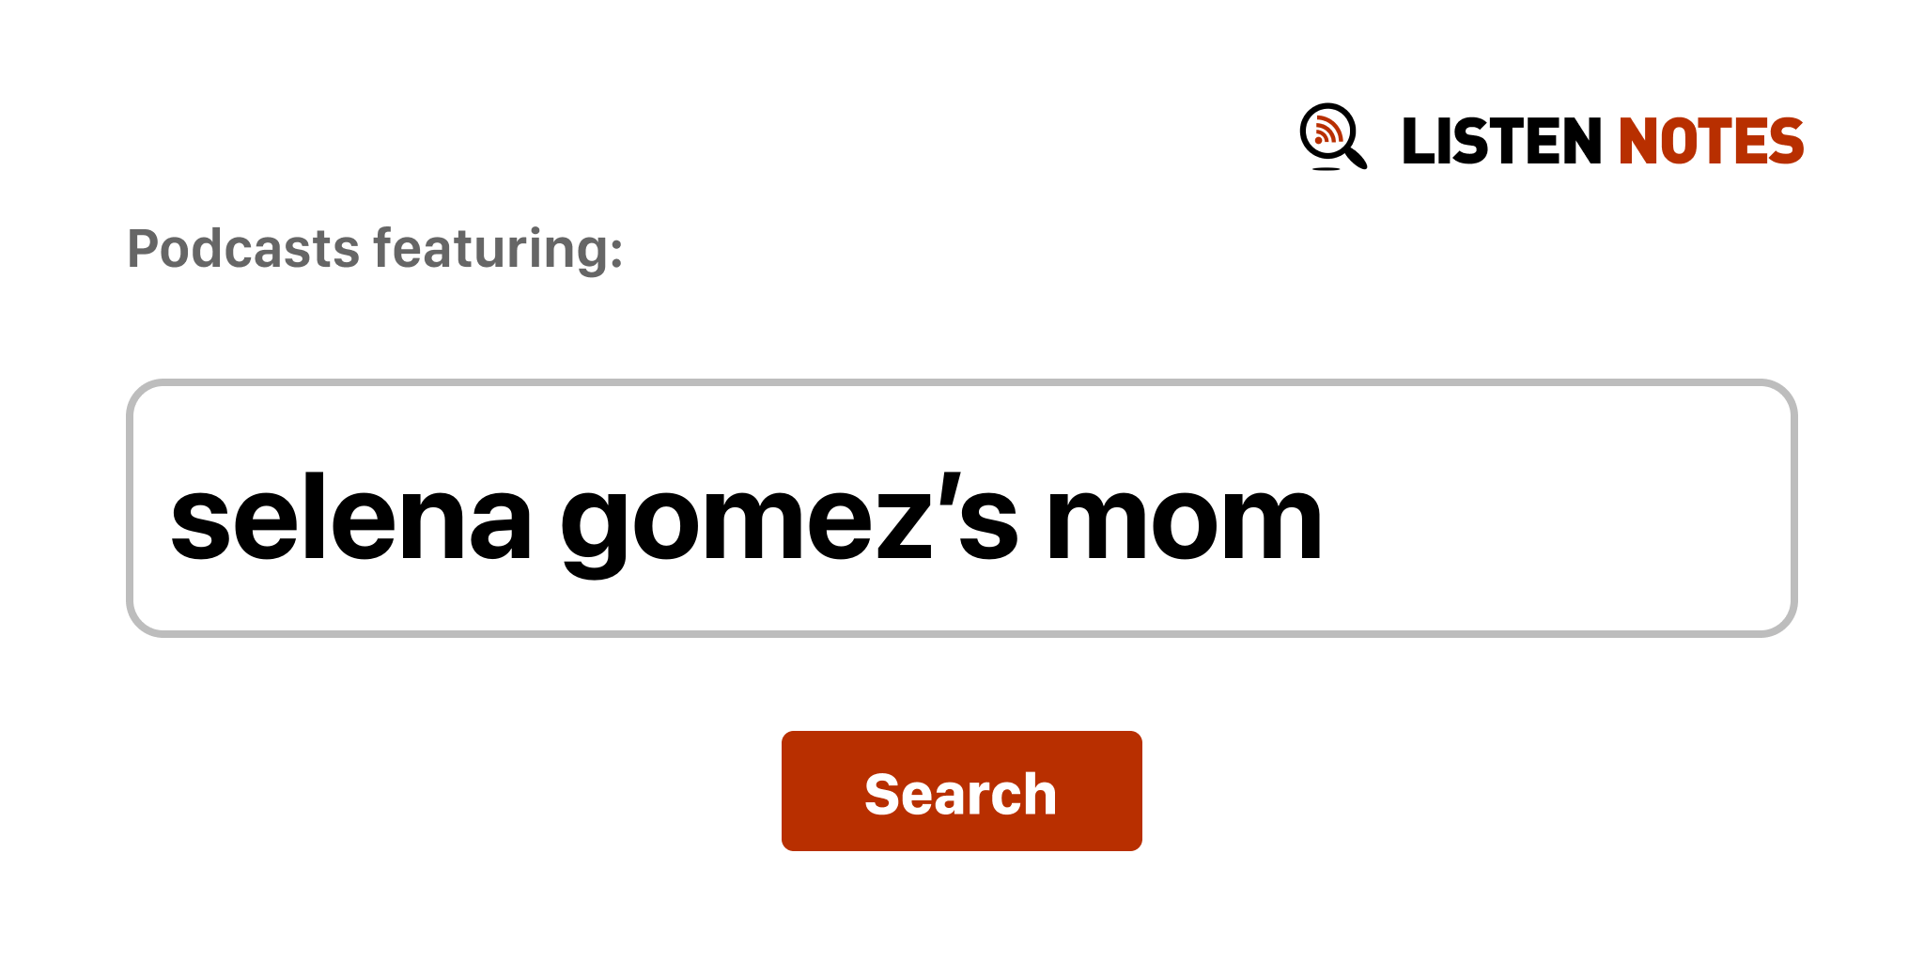Image resolution: width=1924 pixels, height=962 pixels.
Task: Click the red NOTES wordmark
Action: pos(1711,142)
